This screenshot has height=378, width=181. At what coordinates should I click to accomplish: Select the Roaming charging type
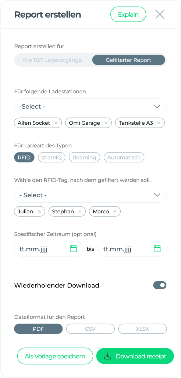(84, 158)
